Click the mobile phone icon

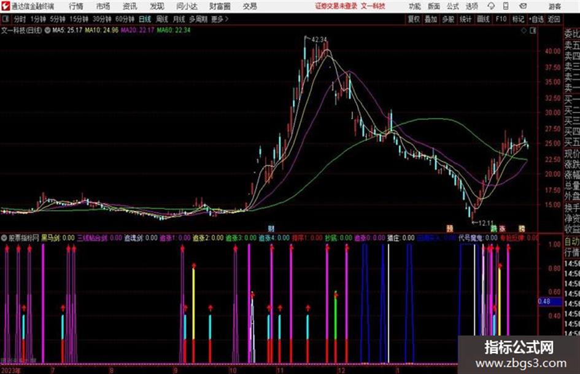506,6
